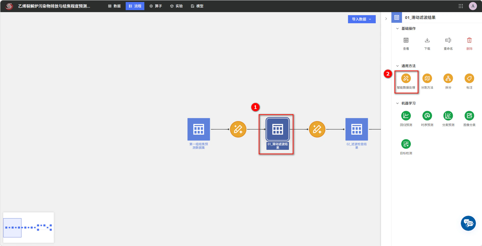Click the application logo at top left
Image resolution: width=482 pixels, height=246 pixels.
[9, 6]
